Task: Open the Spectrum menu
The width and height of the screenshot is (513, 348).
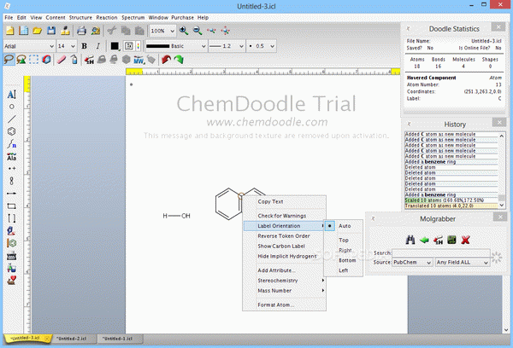Action: pos(133,18)
